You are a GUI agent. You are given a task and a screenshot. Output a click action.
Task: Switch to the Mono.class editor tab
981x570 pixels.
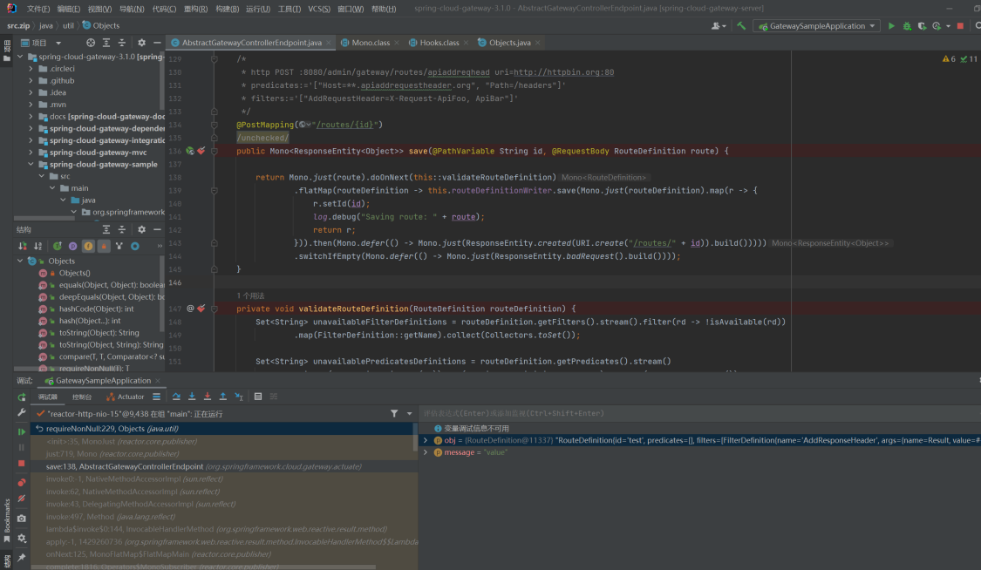click(x=371, y=43)
